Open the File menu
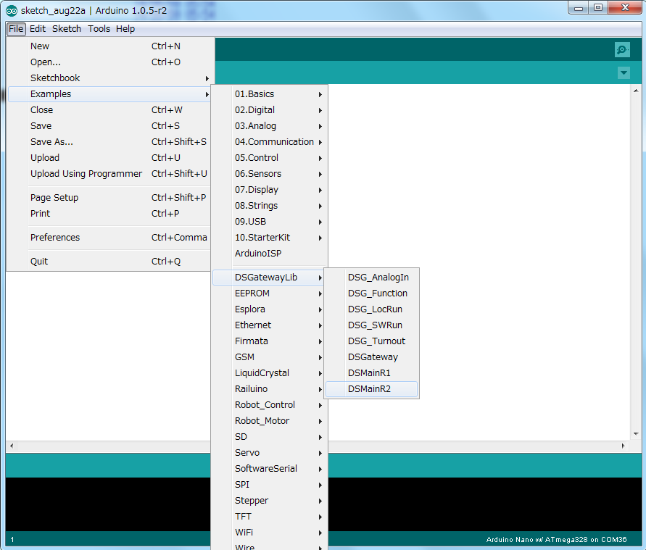 point(16,29)
